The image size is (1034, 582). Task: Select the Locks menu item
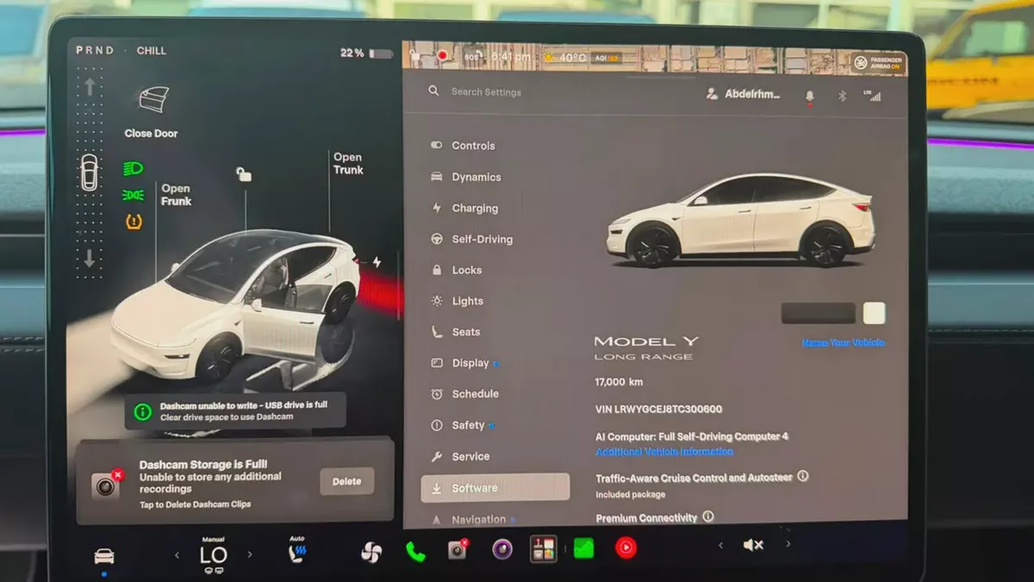(456, 270)
